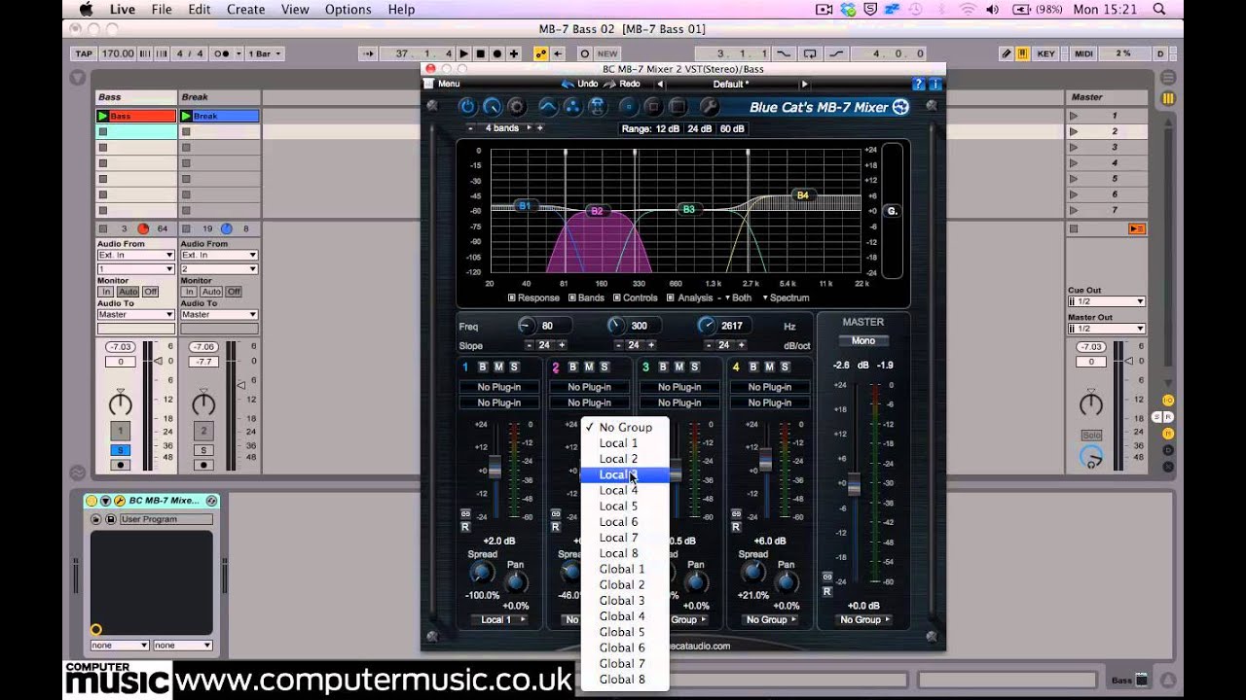The height and width of the screenshot is (700, 1246).
Task: Select Global 1 in the group menu
Action: (624, 569)
